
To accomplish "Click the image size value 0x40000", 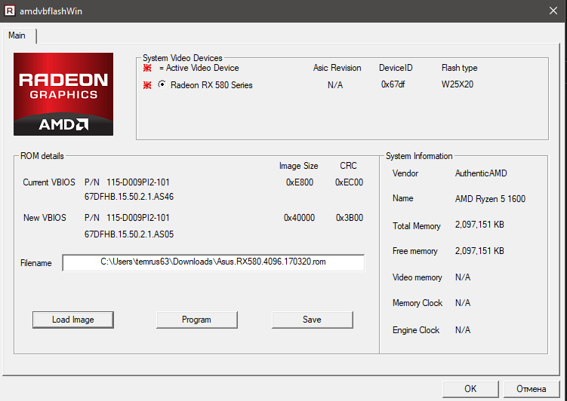I will [x=300, y=218].
